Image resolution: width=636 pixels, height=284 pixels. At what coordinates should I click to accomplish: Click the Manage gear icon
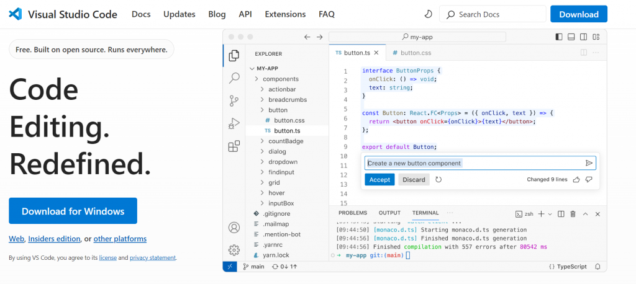(x=234, y=250)
